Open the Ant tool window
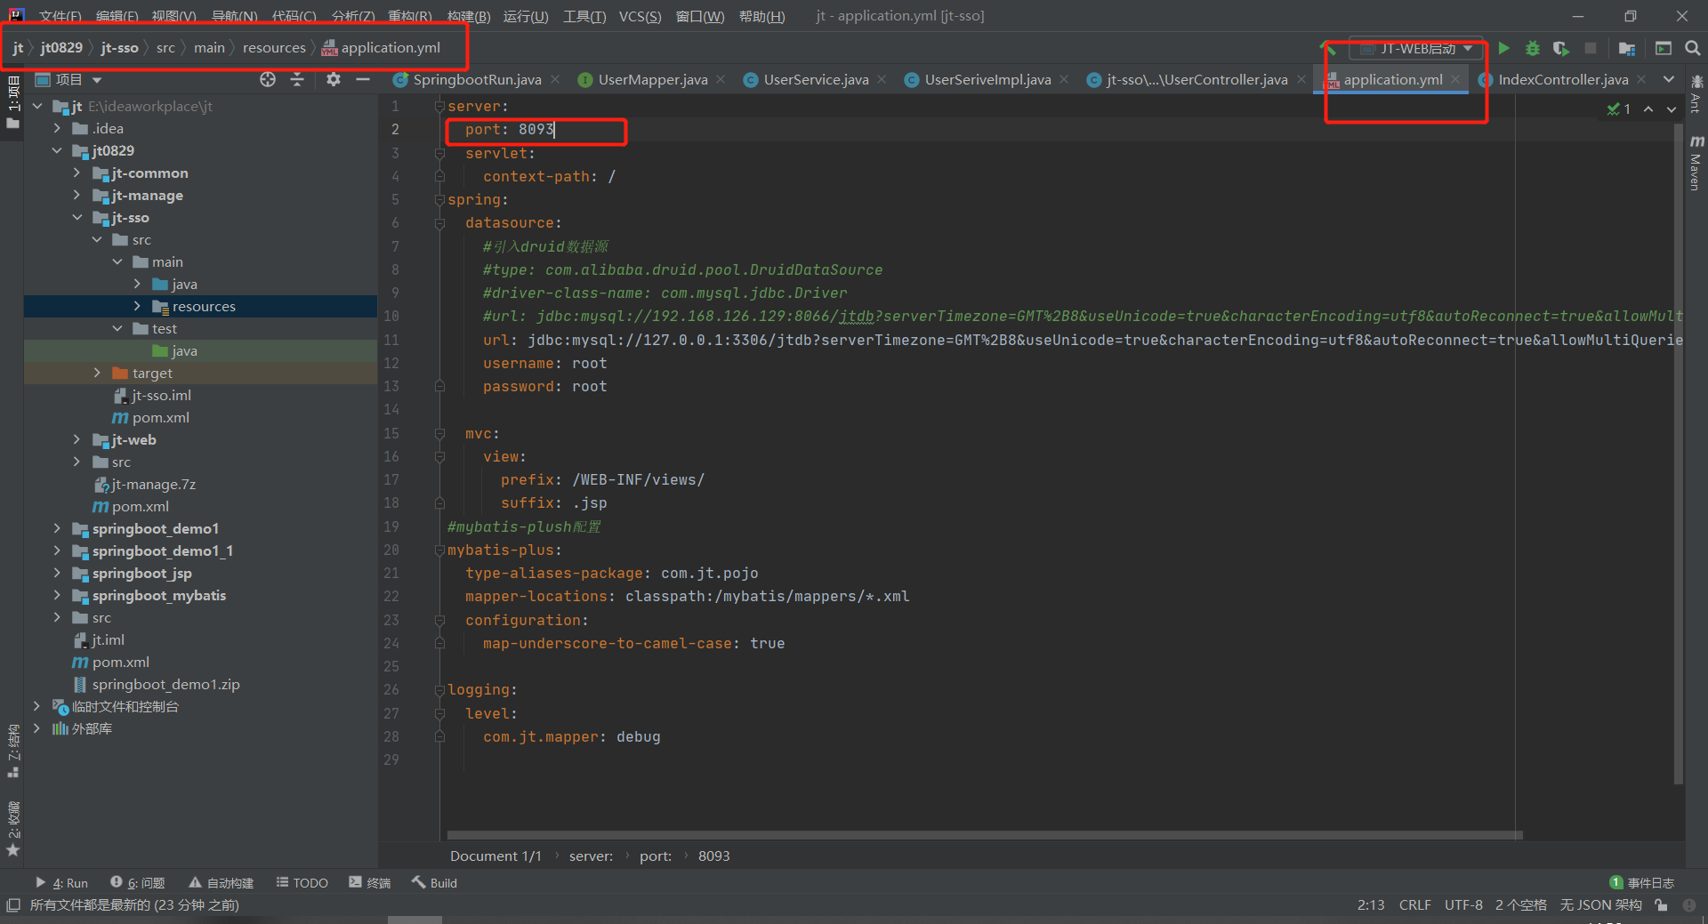This screenshot has width=1708, height=924. [1696, 93]
